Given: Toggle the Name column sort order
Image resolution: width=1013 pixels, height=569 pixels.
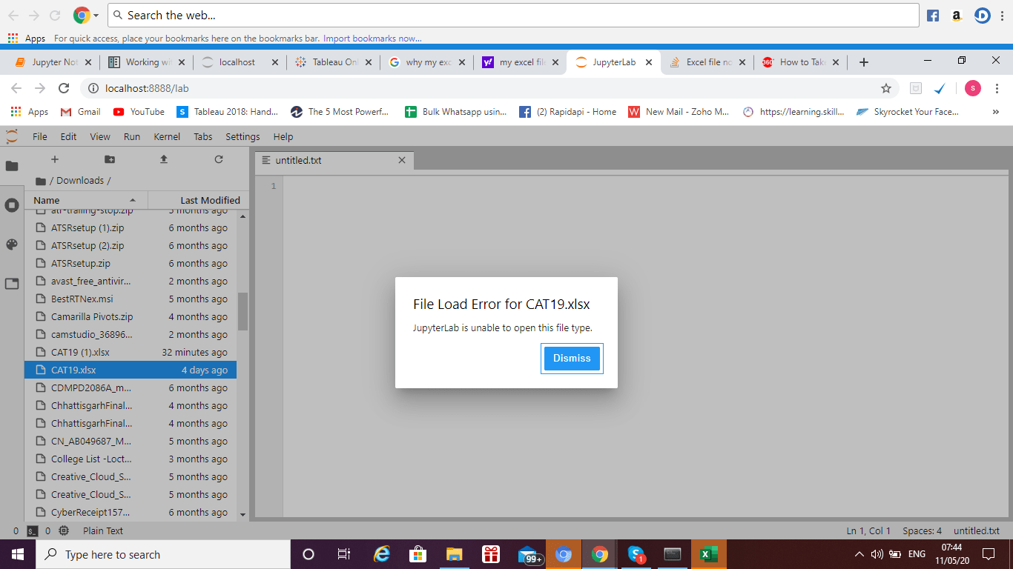Looking at the screenshot, I should 46,200.
